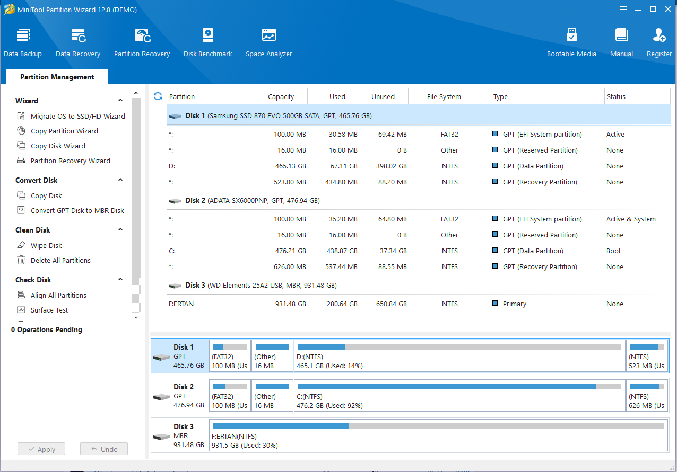Collapse the Clean Disk section
Image resolution: width=677 pixels, height=472 pixels.
(x=120, y=230)
